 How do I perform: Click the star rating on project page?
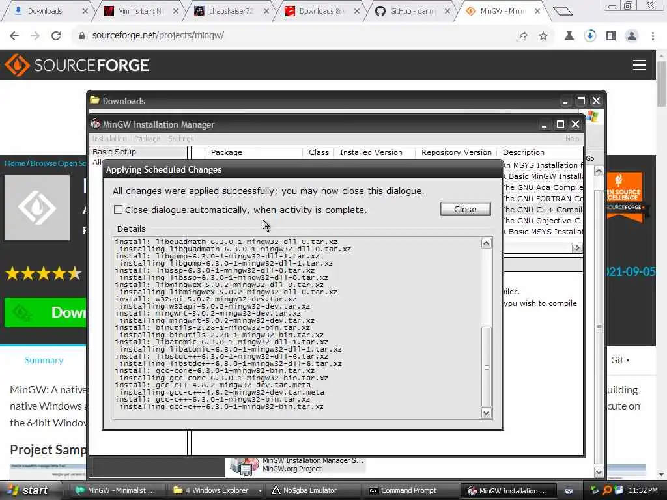pyautogui.click(x=44, y=273)
